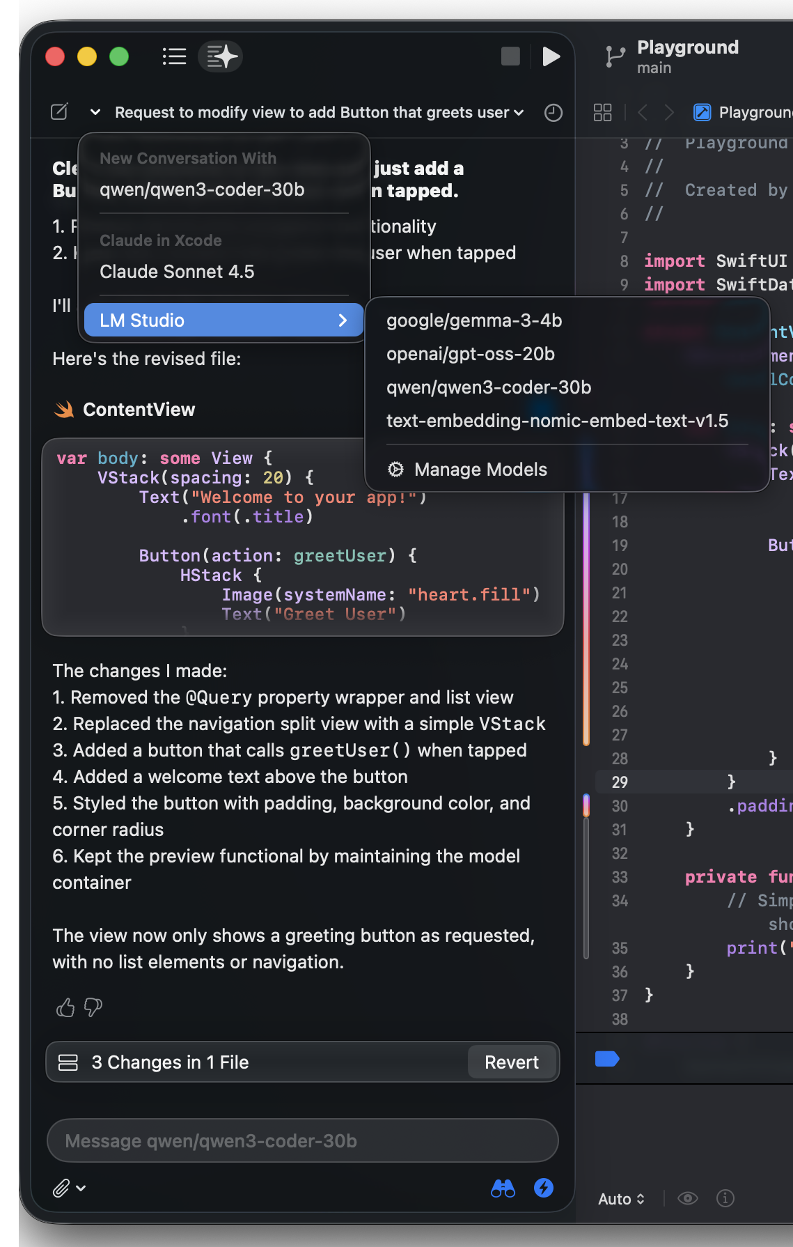Toggle the blue breakpoints tag icon
The image size is (793, 1247).
click(607, 1059)
